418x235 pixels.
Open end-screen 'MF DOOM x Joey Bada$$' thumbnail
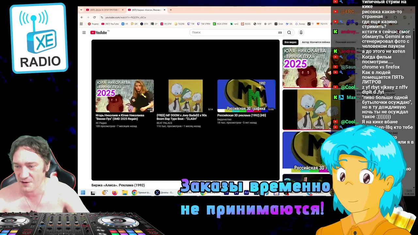coord(185,96)
